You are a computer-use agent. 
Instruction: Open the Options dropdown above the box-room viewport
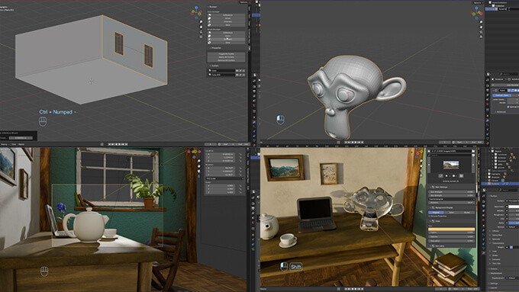(x=244, y=2)
